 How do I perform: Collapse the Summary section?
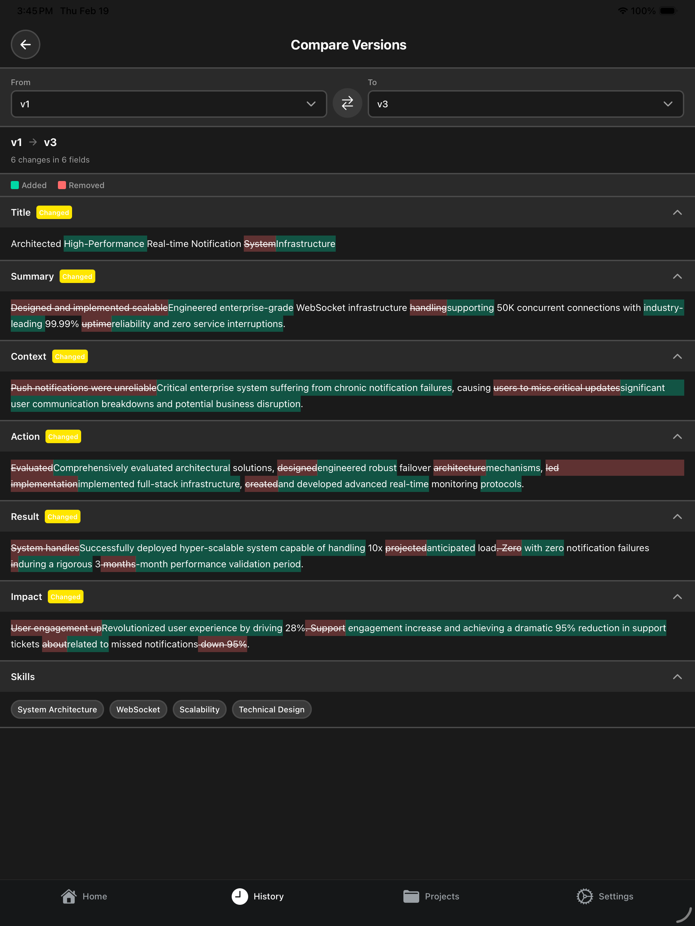click(x=677, y=277)
